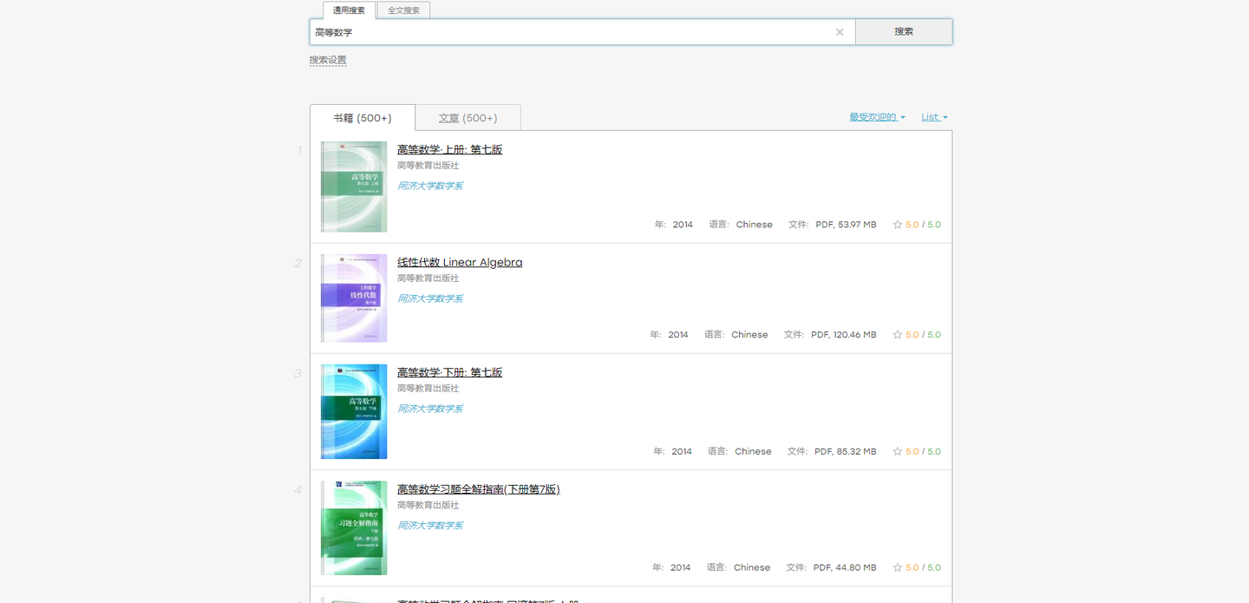Image resolution: width=1249 pixels, height=603 pixels.
Task: Click the star rating icon for 高等数学·下册
Action: point(898,451)
